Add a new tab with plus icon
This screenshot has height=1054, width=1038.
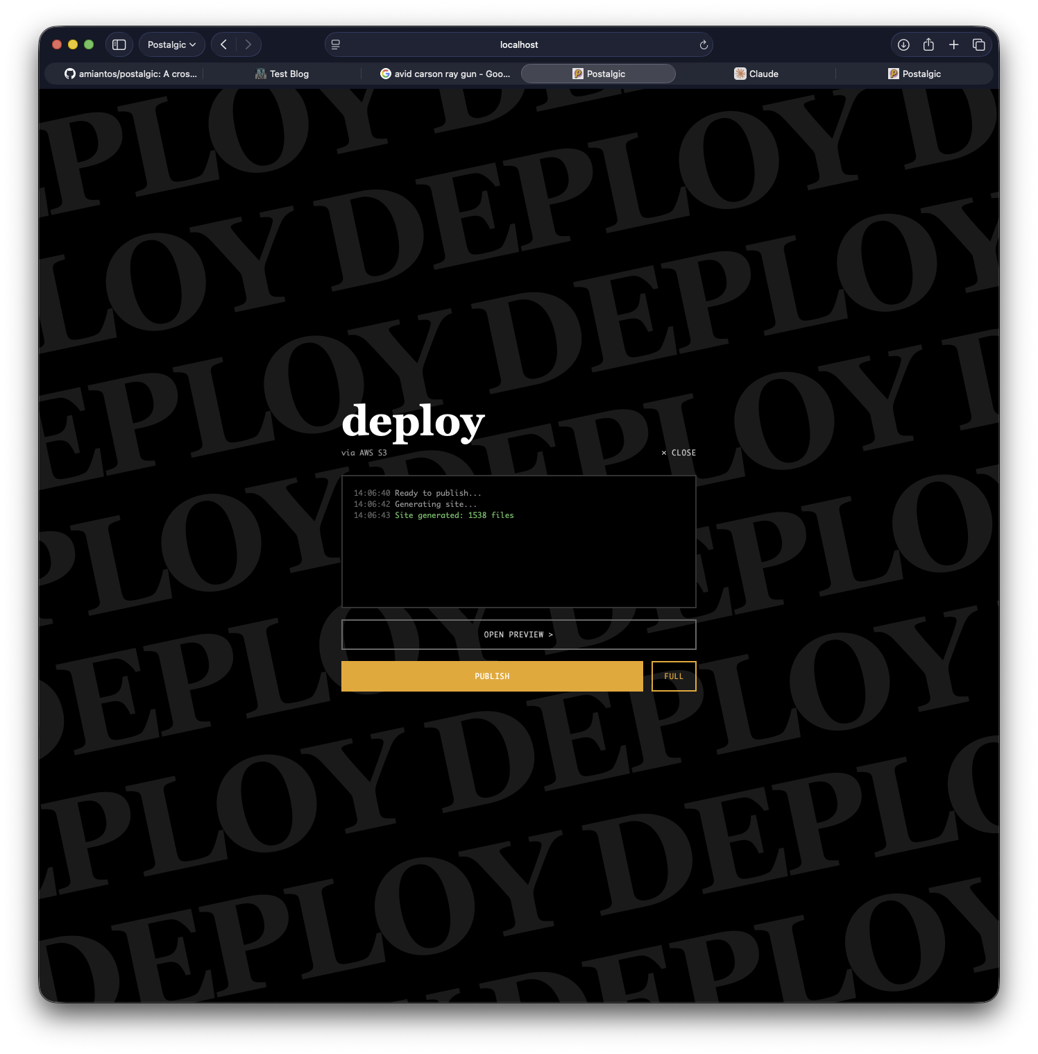(x=954, y=44)
